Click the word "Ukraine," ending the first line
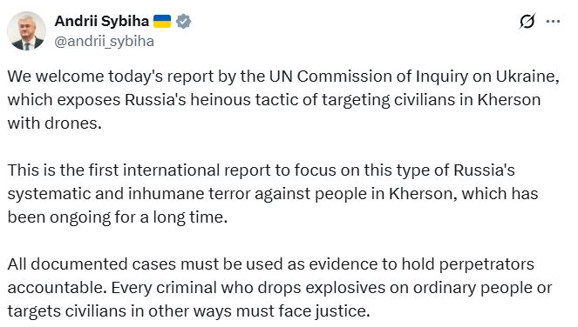The width and height of the screenshot is (578, 327). 527,77
